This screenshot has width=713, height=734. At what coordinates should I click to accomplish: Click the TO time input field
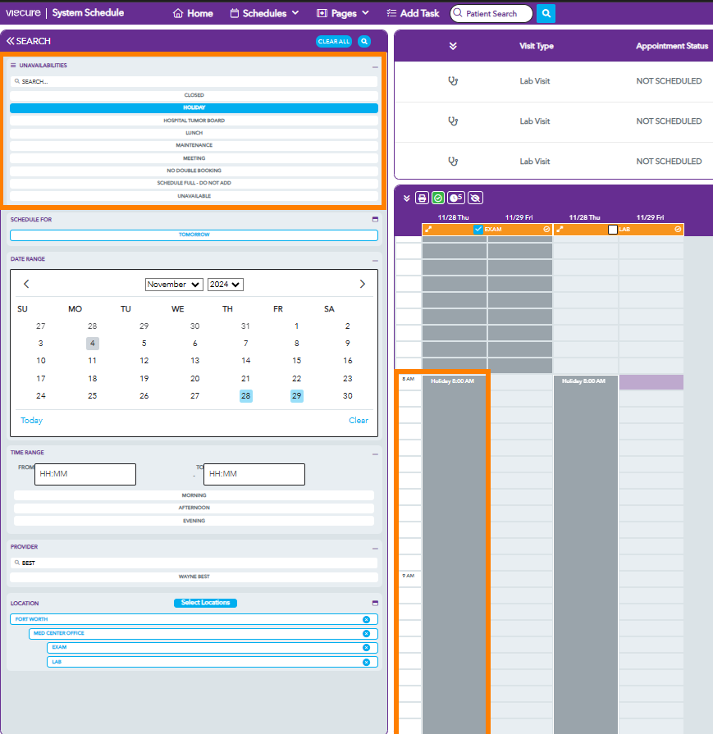coord(254,474)
